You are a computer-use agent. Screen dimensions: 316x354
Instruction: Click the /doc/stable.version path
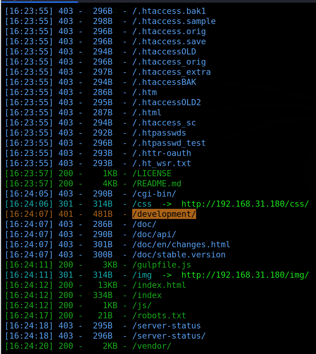coord(179,255)
